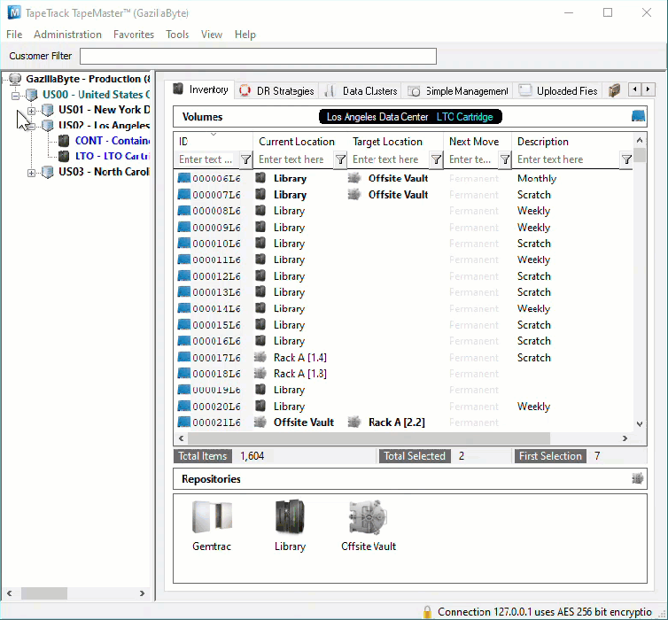Sort by the Description column header
The width and height of the screenshot is (668, 620).
point(572,142)
